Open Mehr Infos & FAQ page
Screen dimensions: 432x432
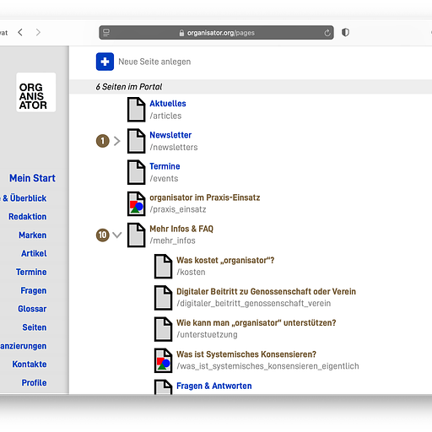(181, 229)
